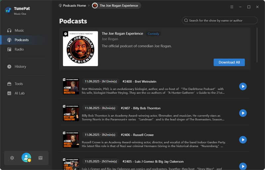Go back to Podcasts Home breadcrumb

[x=72, y=6]
